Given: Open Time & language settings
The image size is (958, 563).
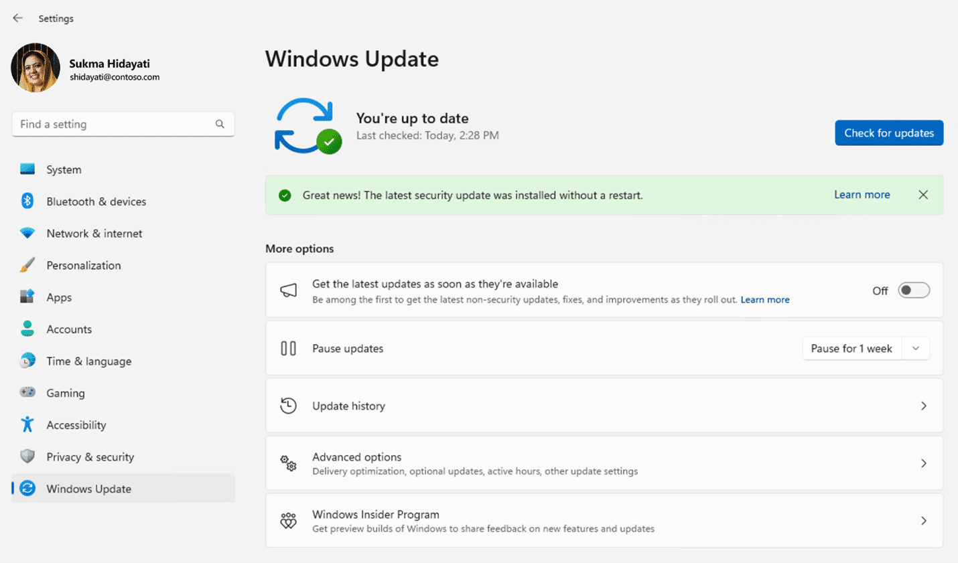Looking at the screenshot, I should pos(89,360).
